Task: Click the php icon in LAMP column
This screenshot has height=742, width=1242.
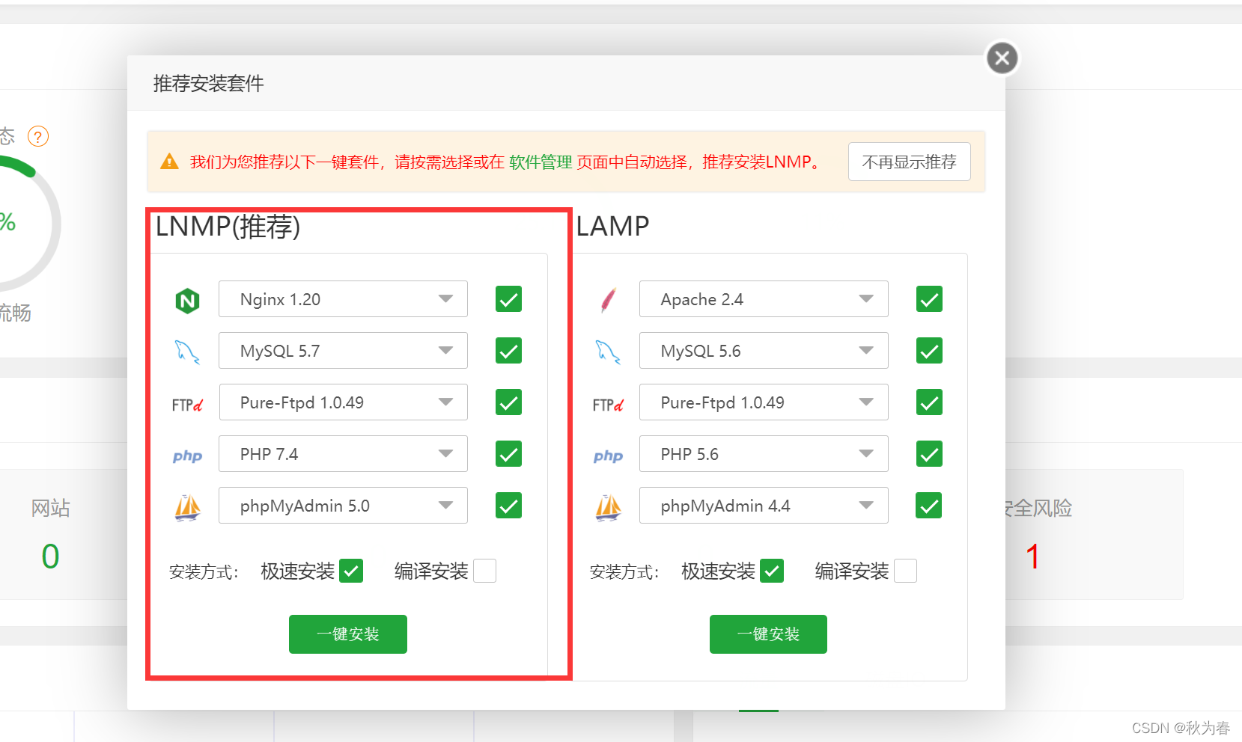Action: (x=608, y=456)
